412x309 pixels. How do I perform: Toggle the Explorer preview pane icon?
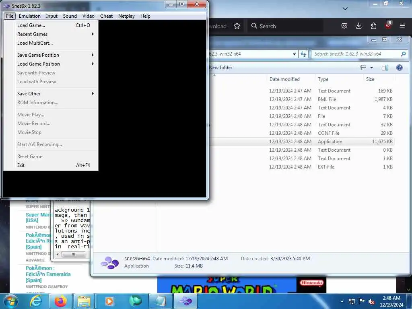tap(385, 68)
